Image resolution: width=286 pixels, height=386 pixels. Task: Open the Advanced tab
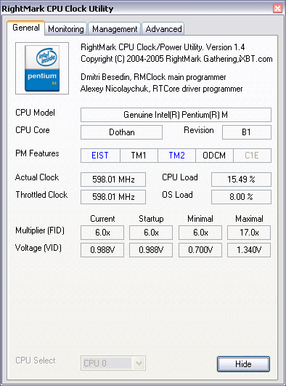point(163,29)
